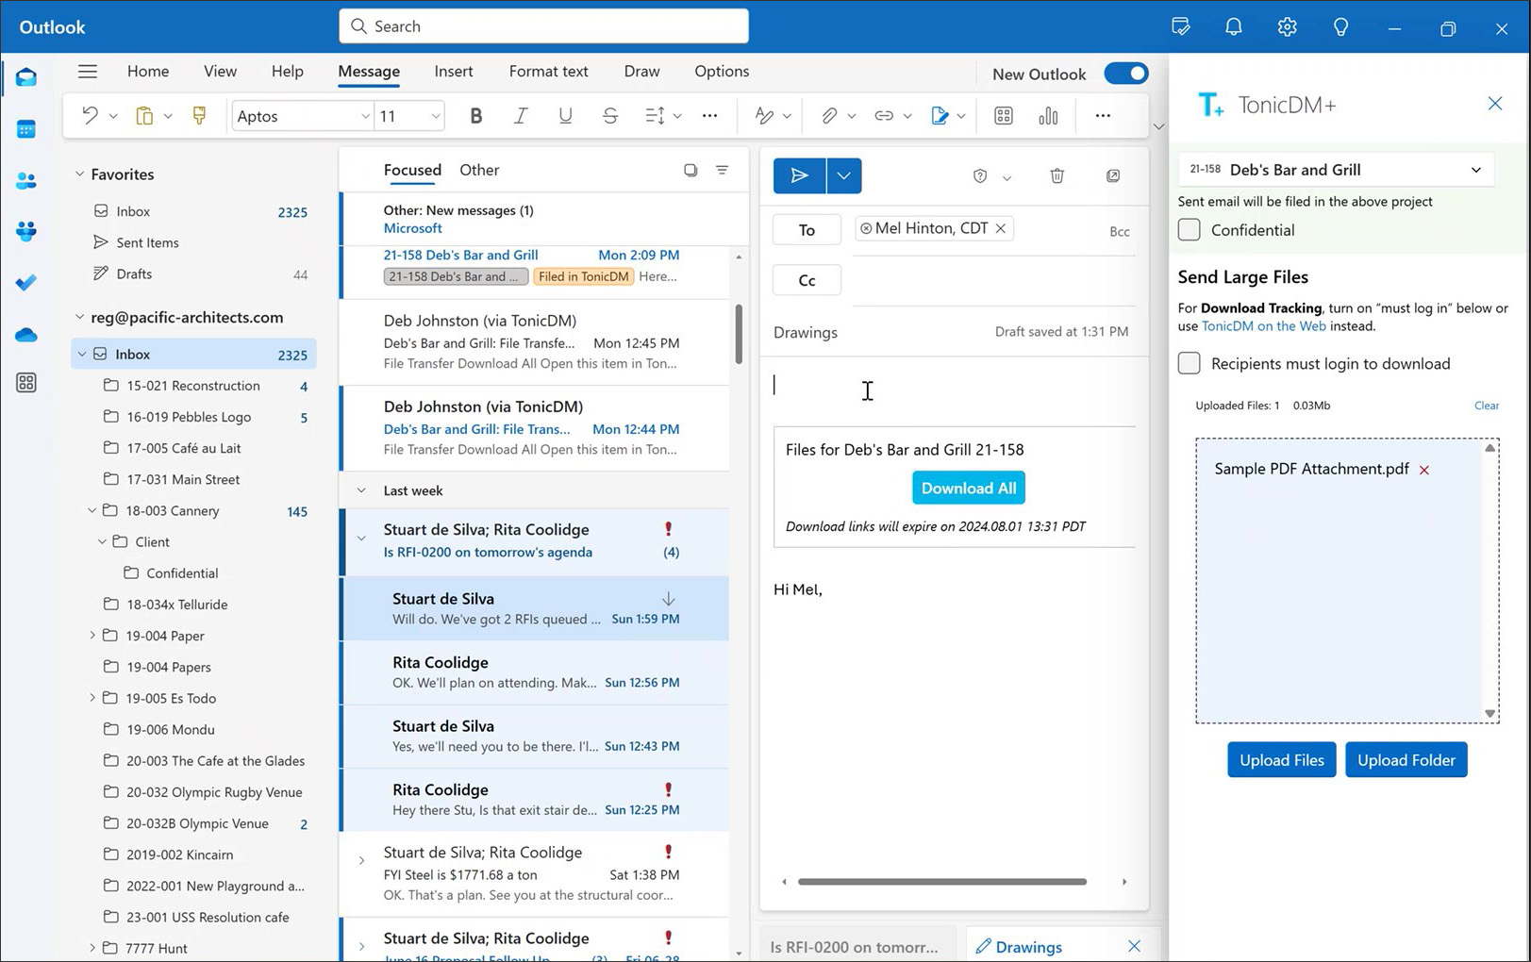Open People in the left app rail
Image resolution: width=1531 pixels, height=962 pixels.
[26, 180]
